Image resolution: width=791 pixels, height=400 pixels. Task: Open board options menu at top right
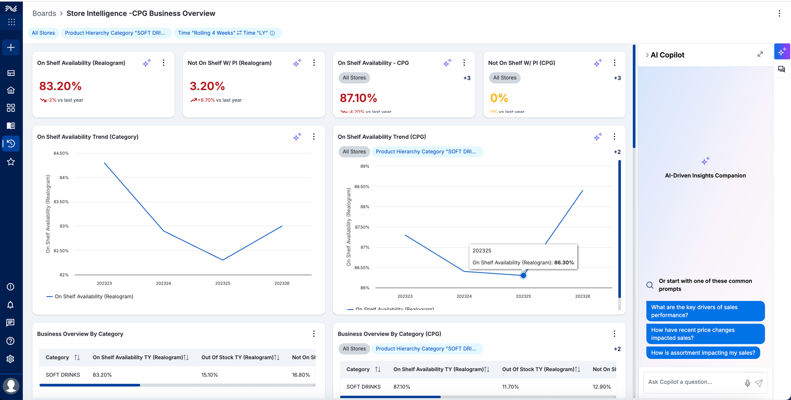[x=780, y=13]
